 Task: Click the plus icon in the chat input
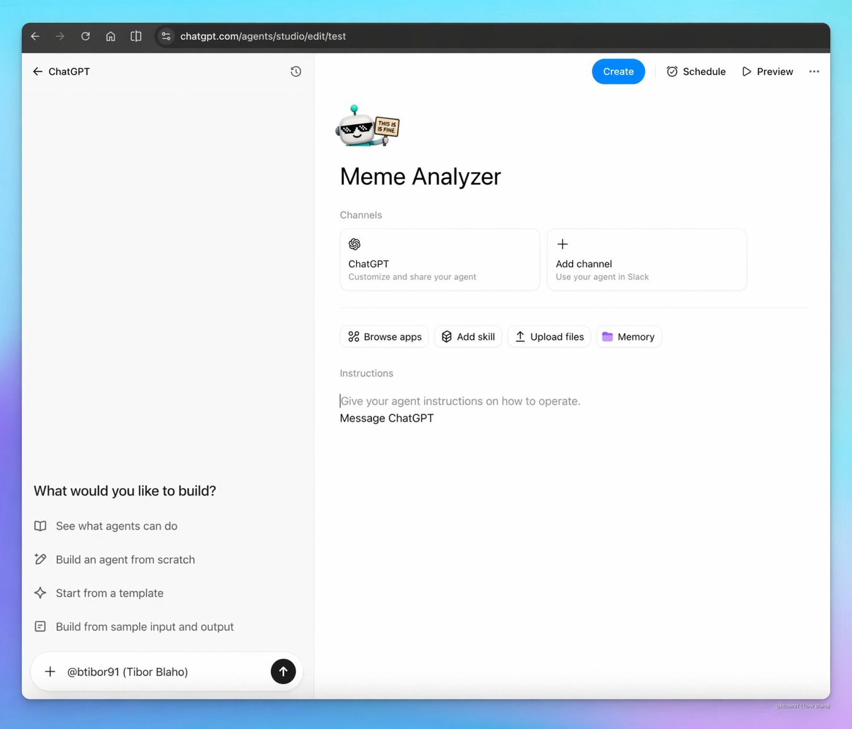(x=50, y=672)
